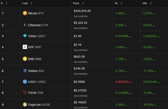Click the USDC 1h red percentage value
168x109 pixels.
click(x=122, y=82)
